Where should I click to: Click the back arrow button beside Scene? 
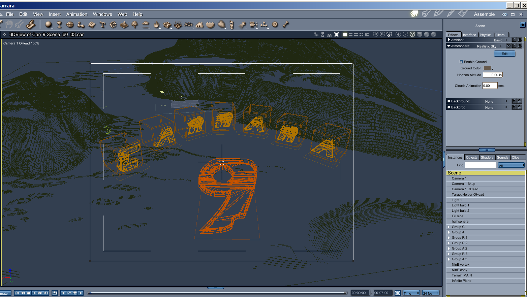[x=523, y=25]
